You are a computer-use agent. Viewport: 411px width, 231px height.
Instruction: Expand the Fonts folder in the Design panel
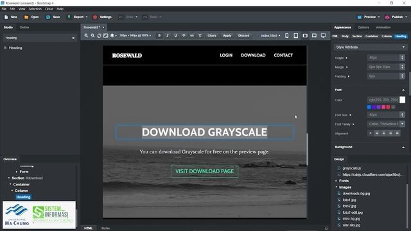click(337, 181)
